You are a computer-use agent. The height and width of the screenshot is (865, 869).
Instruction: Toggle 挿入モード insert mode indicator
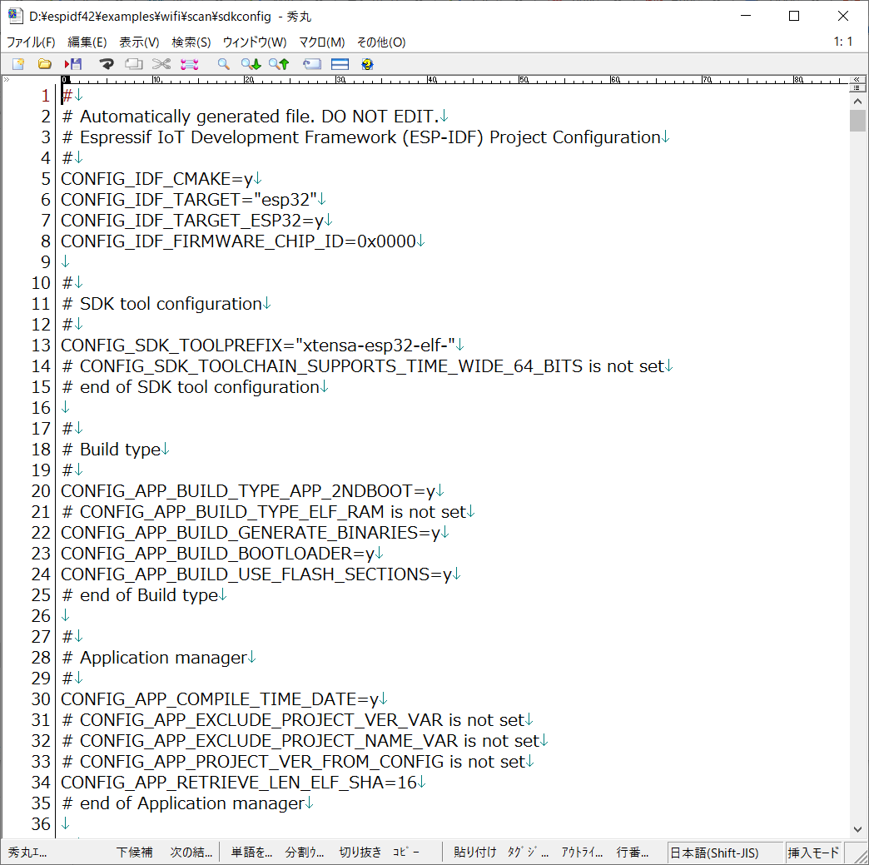[813, 853]
